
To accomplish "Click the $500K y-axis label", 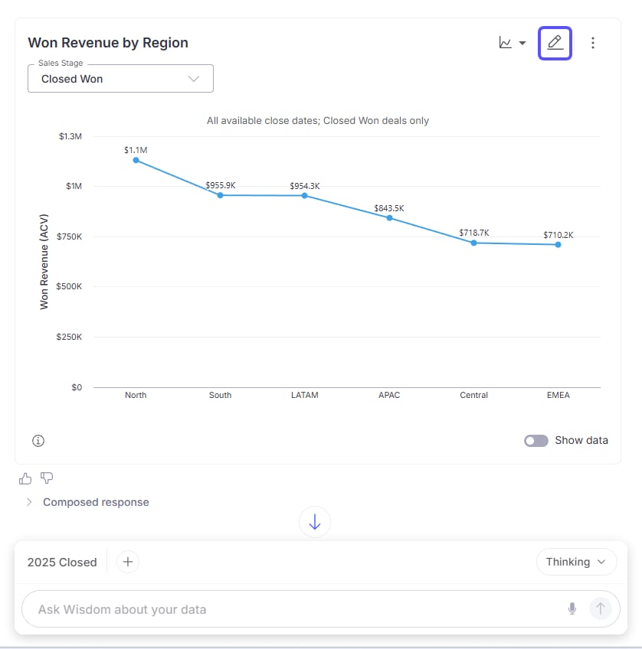I will pos(69,286).
